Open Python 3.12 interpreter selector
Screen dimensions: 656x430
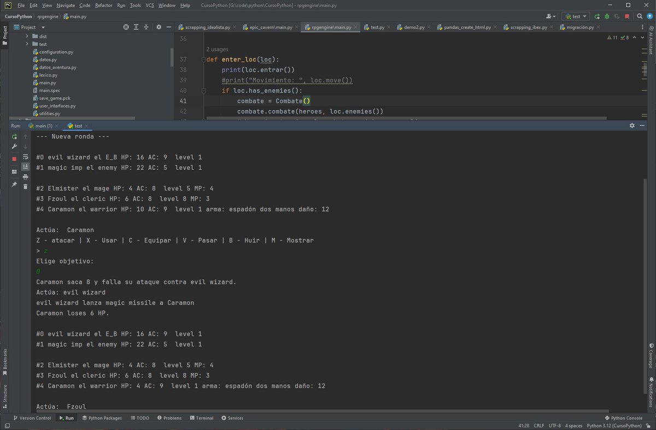614,426
